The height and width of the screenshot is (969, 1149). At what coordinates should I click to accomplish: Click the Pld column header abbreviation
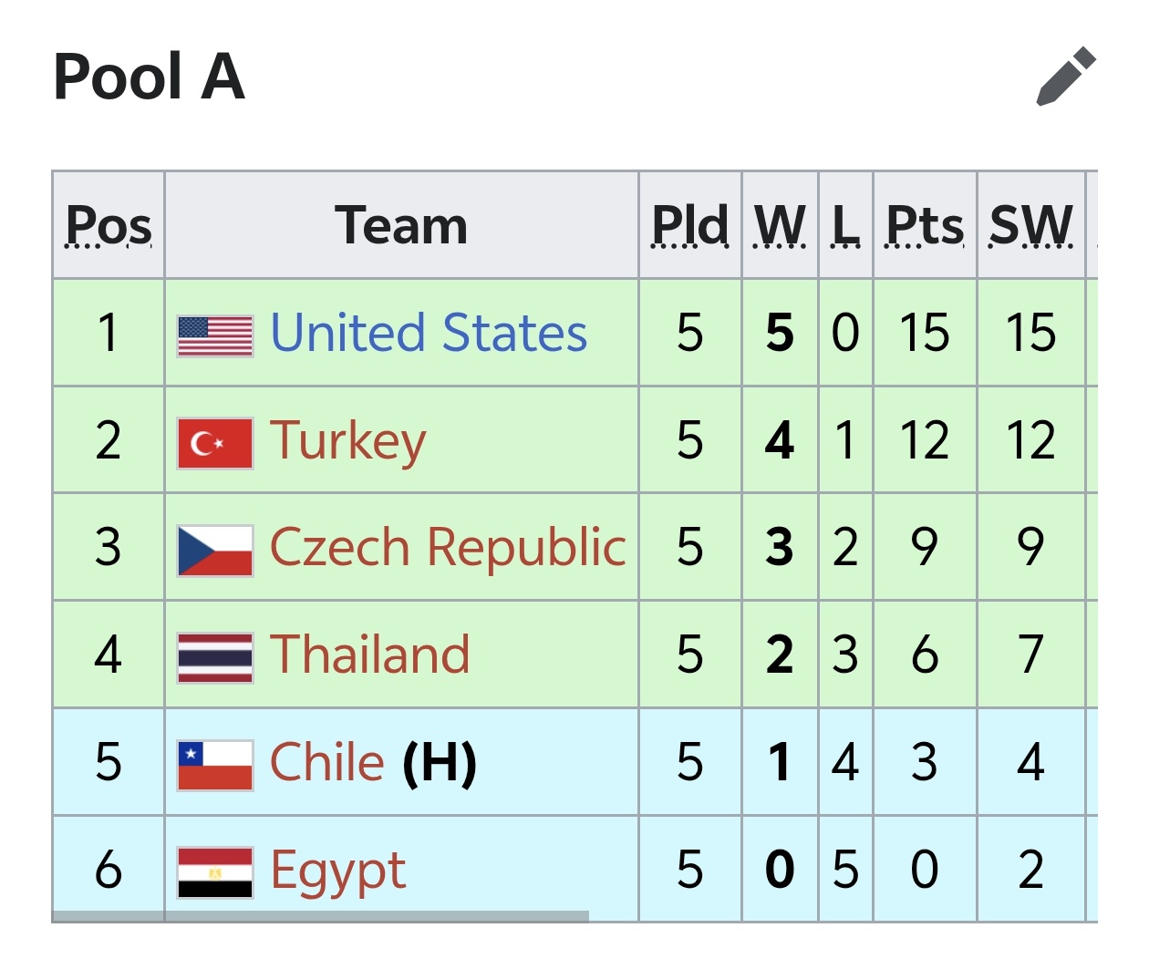(690, 225)
